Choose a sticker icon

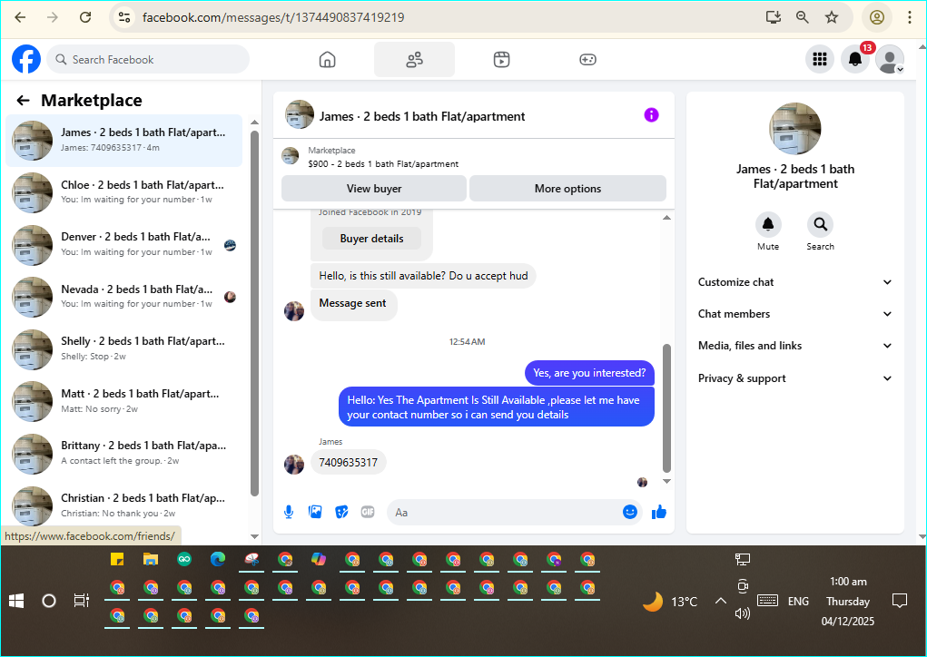(x=341, y=512)
